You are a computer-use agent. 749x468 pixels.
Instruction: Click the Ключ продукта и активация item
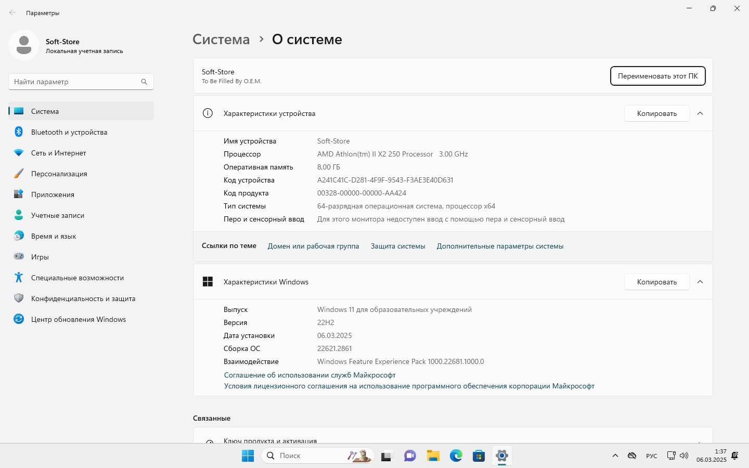tap(453, 436)
